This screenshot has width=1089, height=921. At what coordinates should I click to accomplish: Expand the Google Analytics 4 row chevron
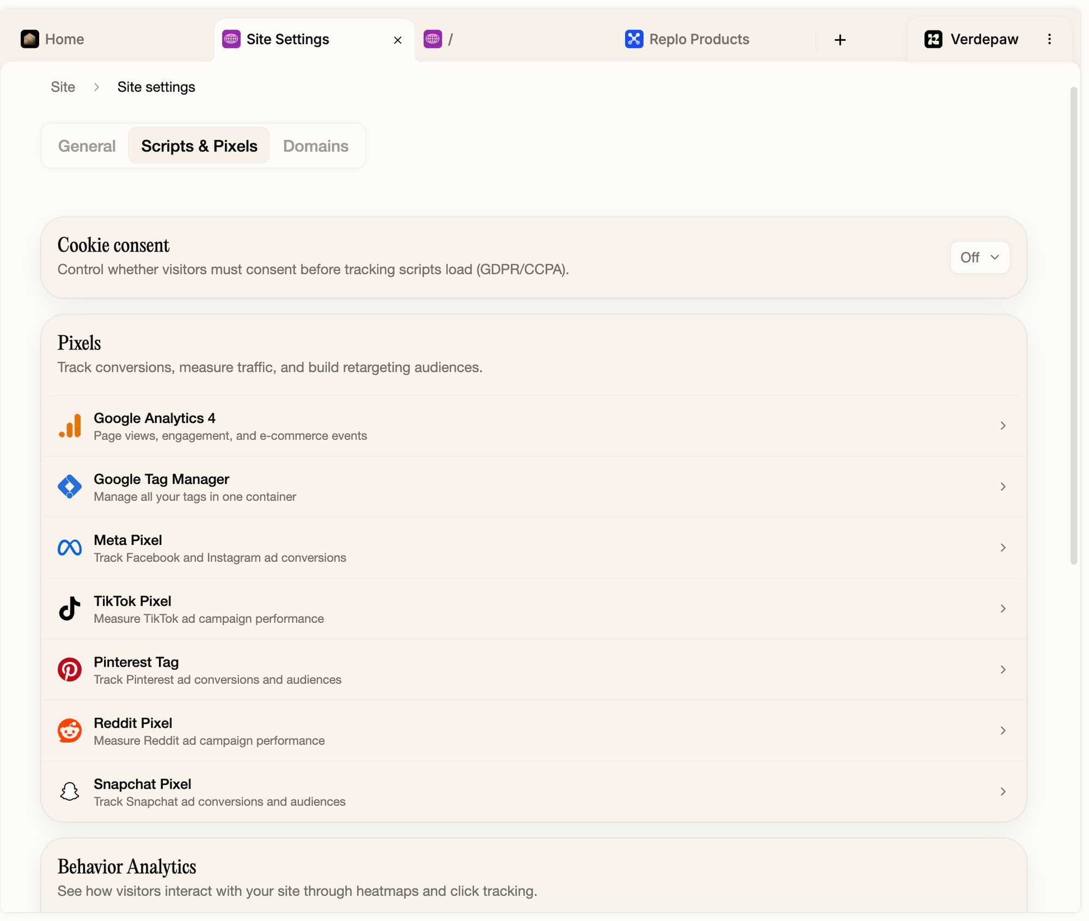[x=1003, y=426]
